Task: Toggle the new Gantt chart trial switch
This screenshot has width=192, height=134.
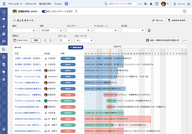Action: pyautogui.click(x=44, y=11)
